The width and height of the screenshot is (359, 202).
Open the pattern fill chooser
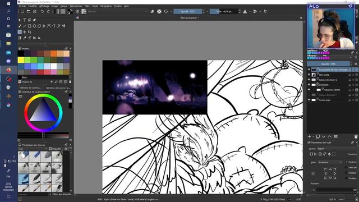click(x=63, y=11)
